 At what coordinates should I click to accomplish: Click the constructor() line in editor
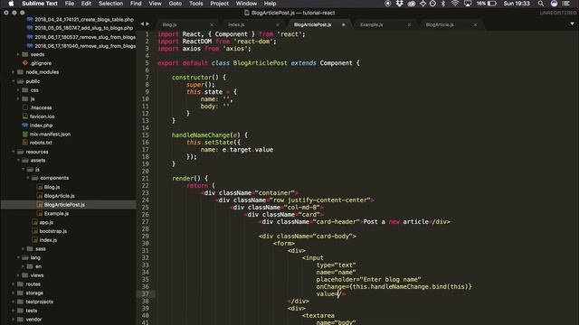[199, 78]
